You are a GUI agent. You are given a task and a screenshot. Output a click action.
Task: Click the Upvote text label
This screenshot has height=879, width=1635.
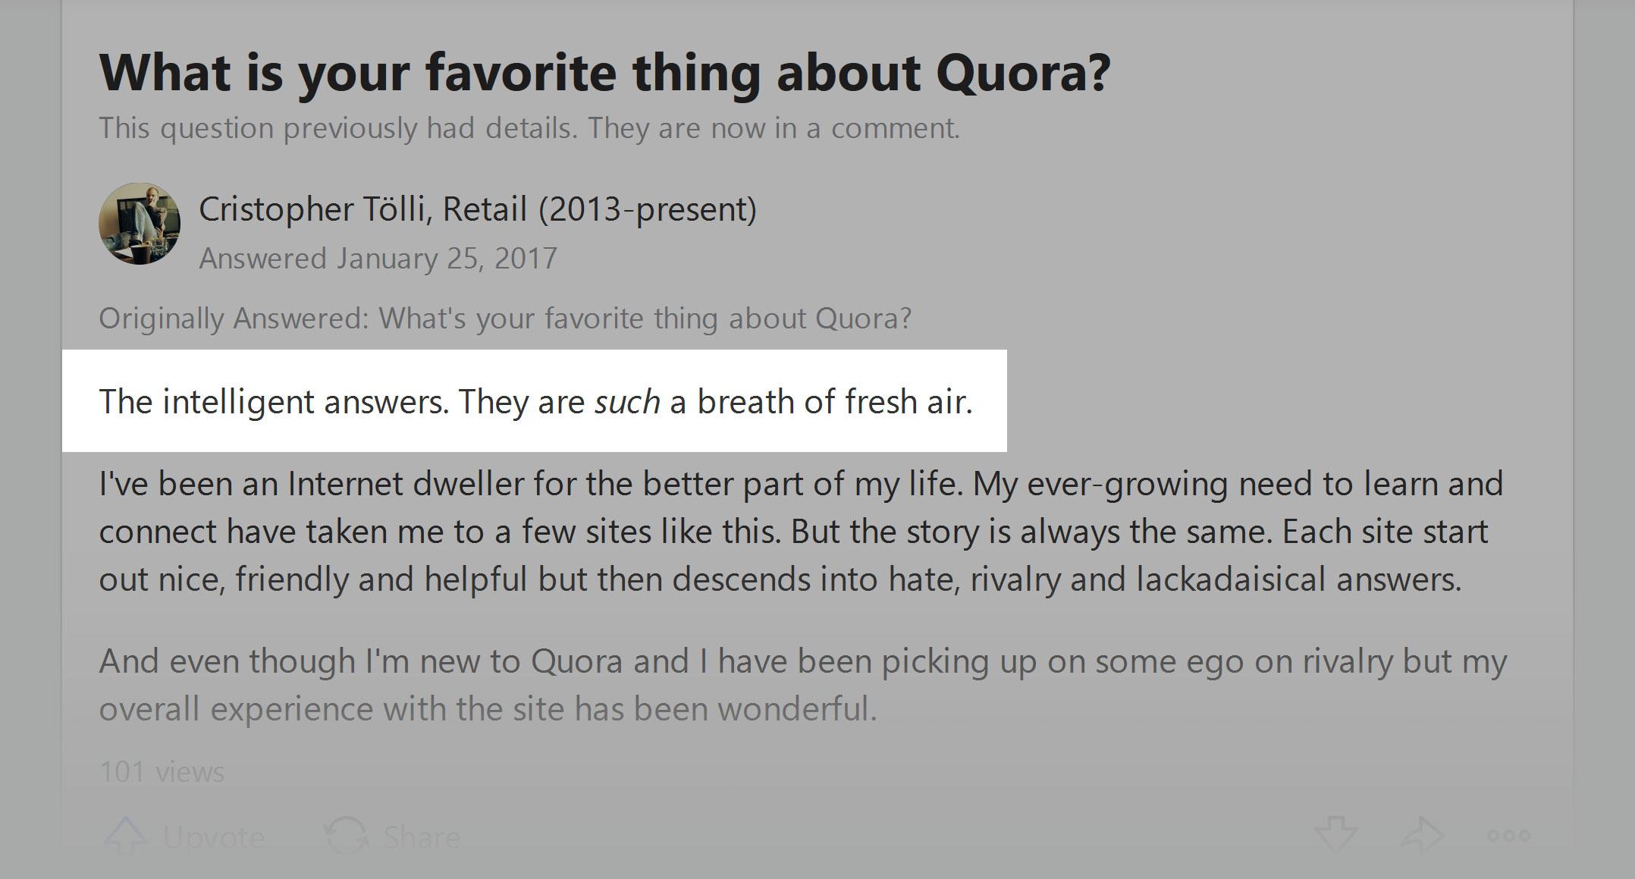214,837
